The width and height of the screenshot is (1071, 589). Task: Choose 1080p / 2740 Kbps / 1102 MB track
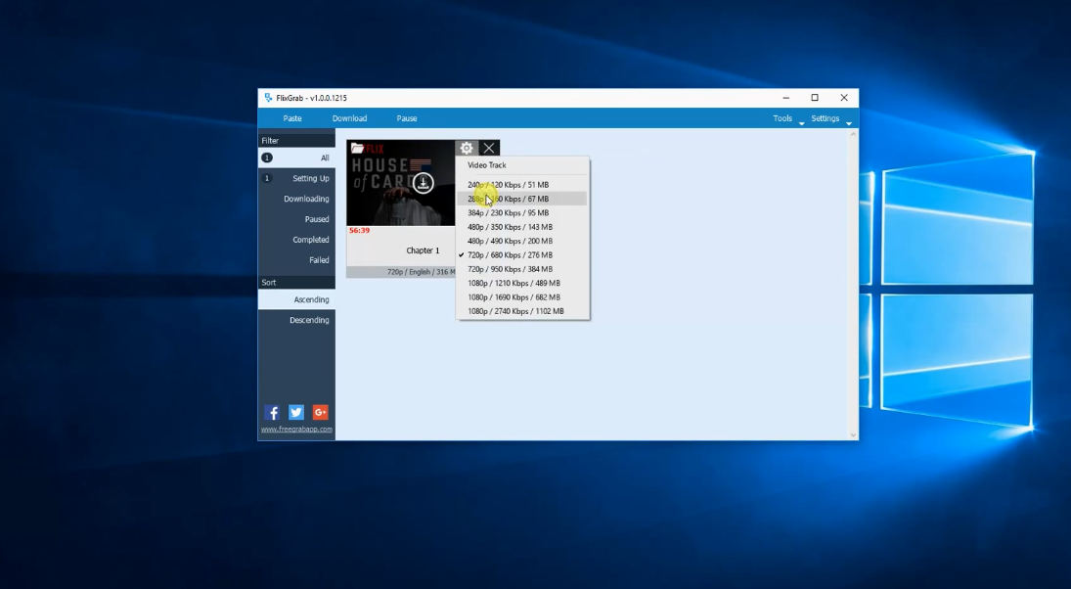click(515, 311)
